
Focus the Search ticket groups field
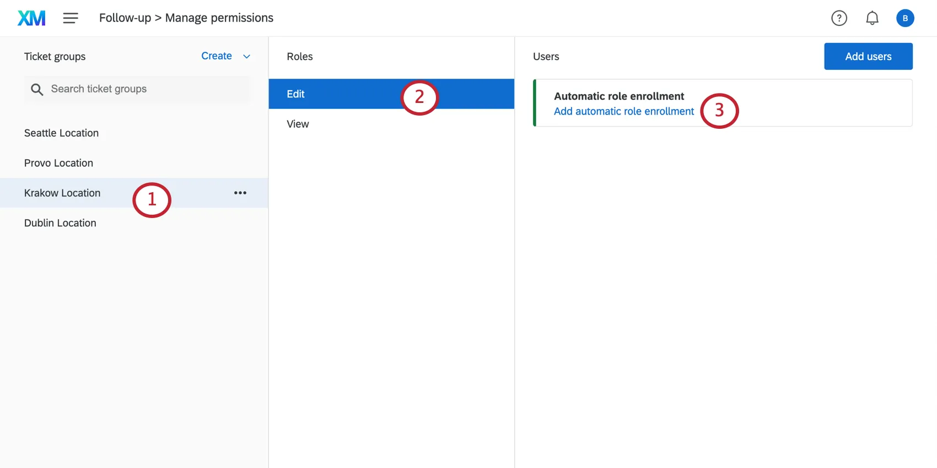(x=143, y=89)
